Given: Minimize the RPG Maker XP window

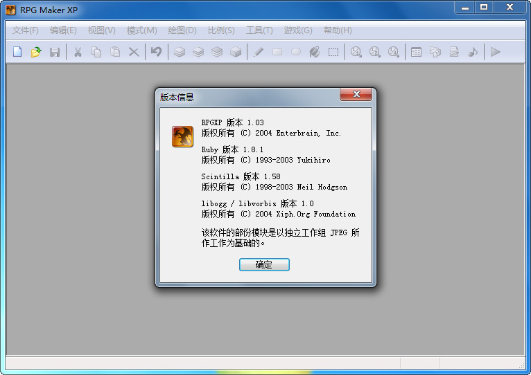Looking at the screenshot, I should (x=465, y=7).
